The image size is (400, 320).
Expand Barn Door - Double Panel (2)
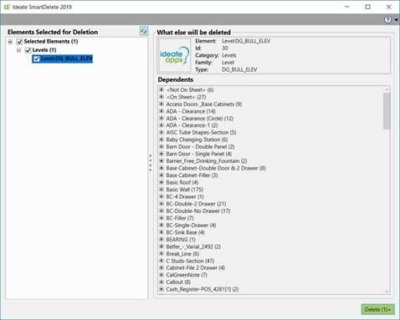[x=162, y=146]
